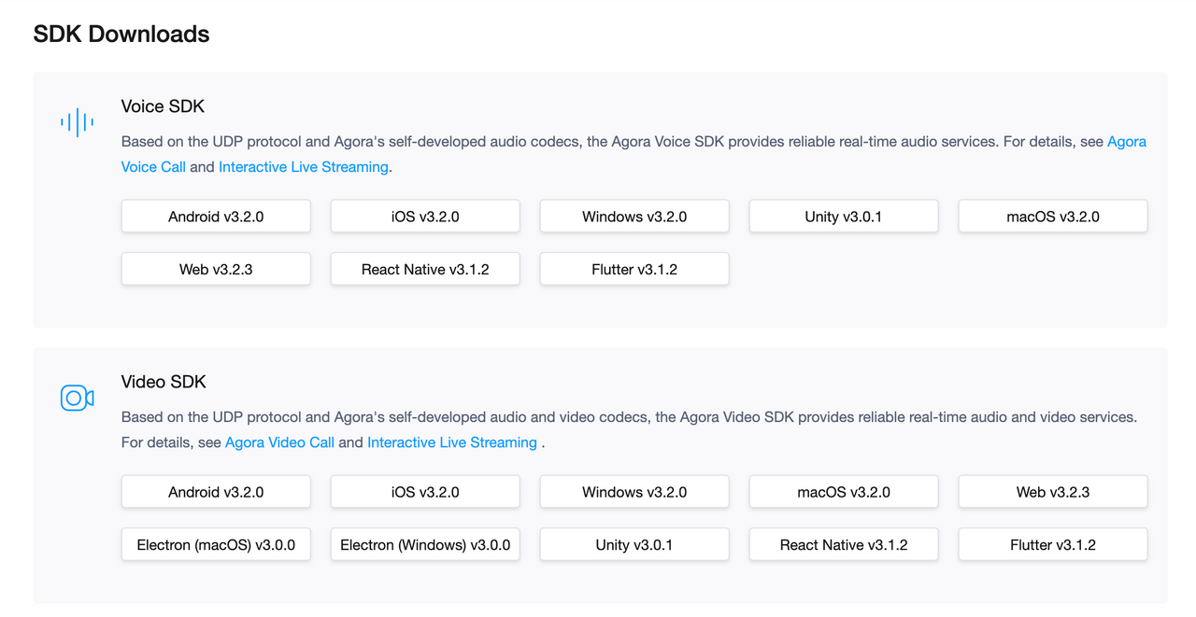Image resolution: width=1196 pixels, height=617 pixels.
Task: Click the Video SDK section title
Action: [164, 382]
